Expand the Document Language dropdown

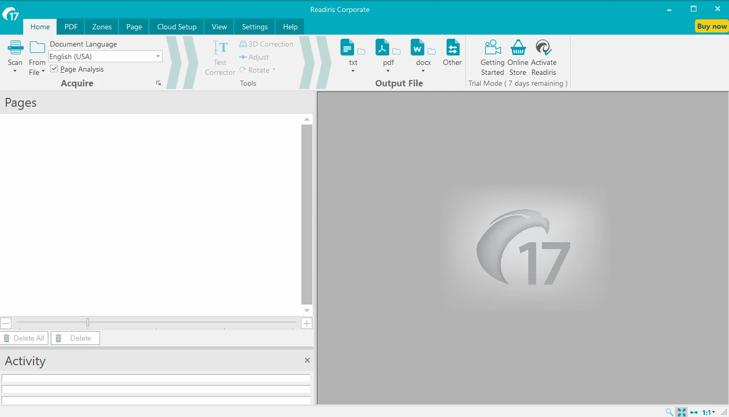pos(158,57)
